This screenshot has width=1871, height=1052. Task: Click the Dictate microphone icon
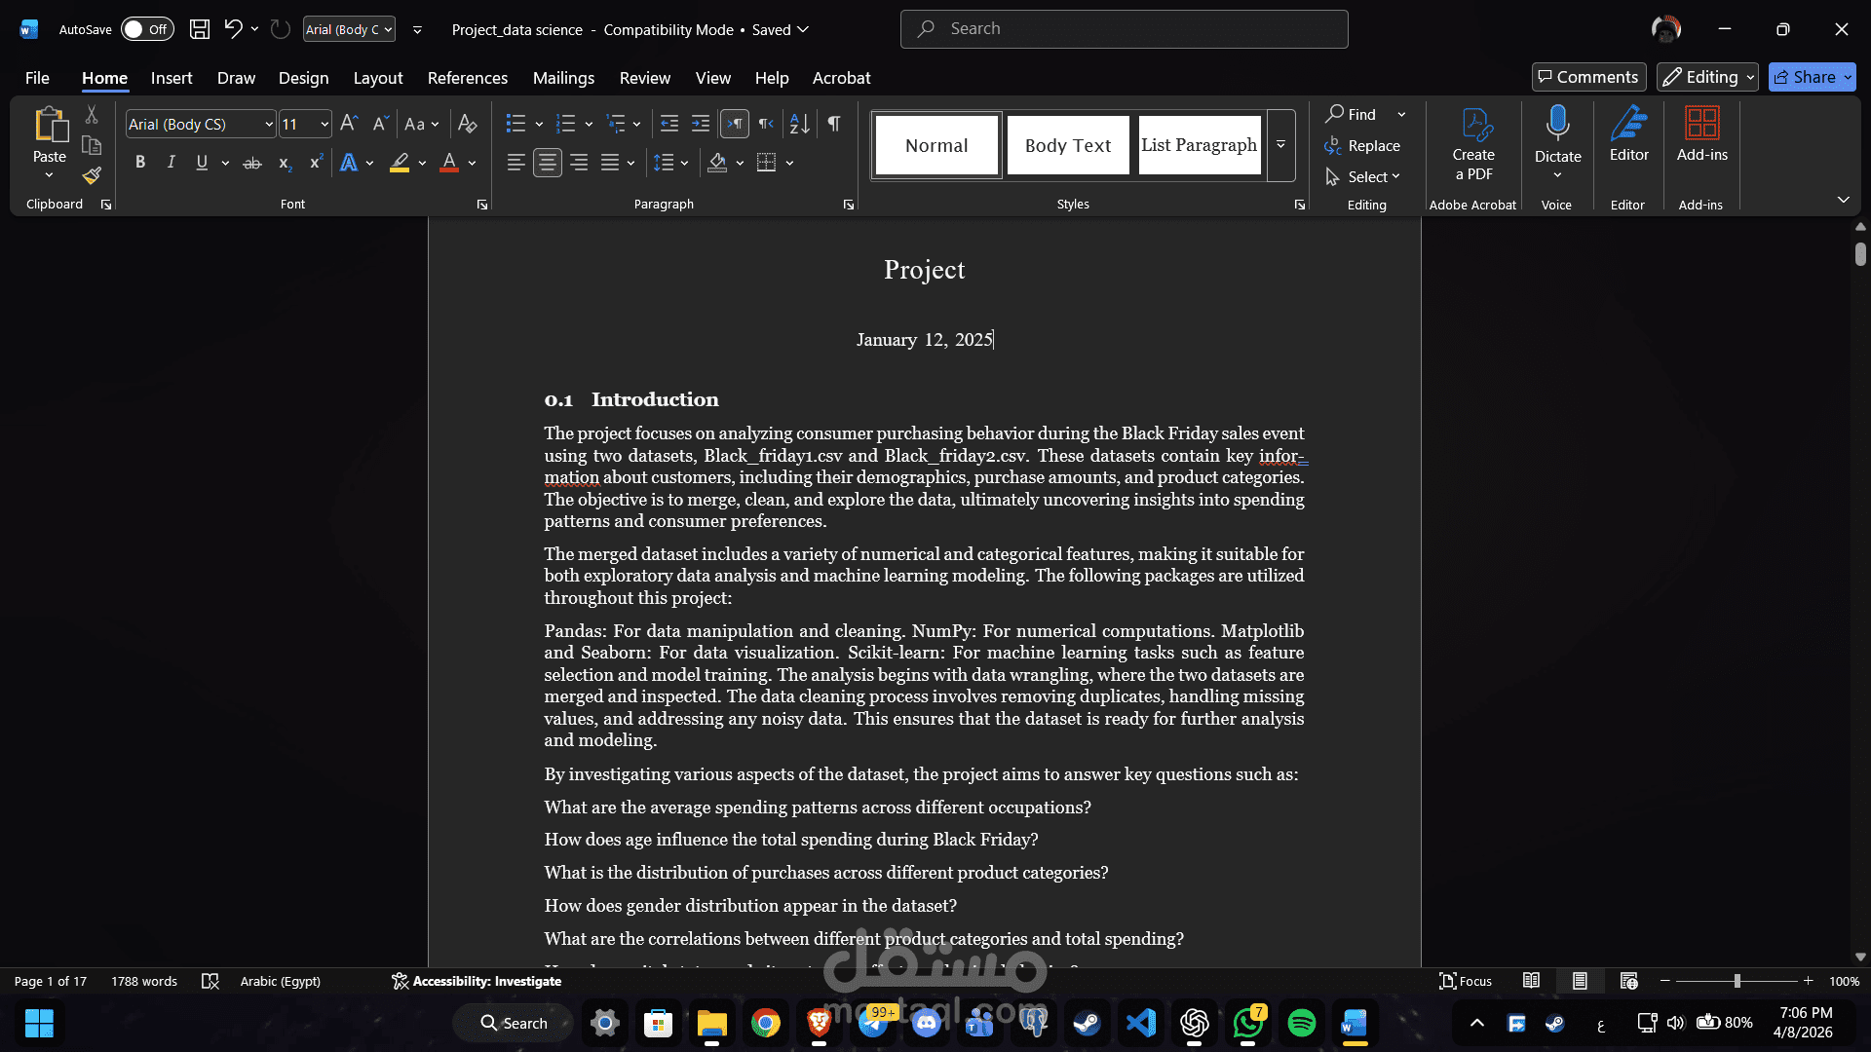coord(1557,125)
